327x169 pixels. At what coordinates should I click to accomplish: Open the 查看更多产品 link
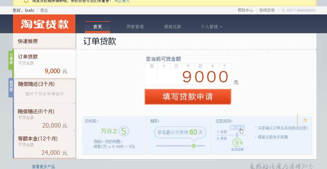click(x=43, y=166)
